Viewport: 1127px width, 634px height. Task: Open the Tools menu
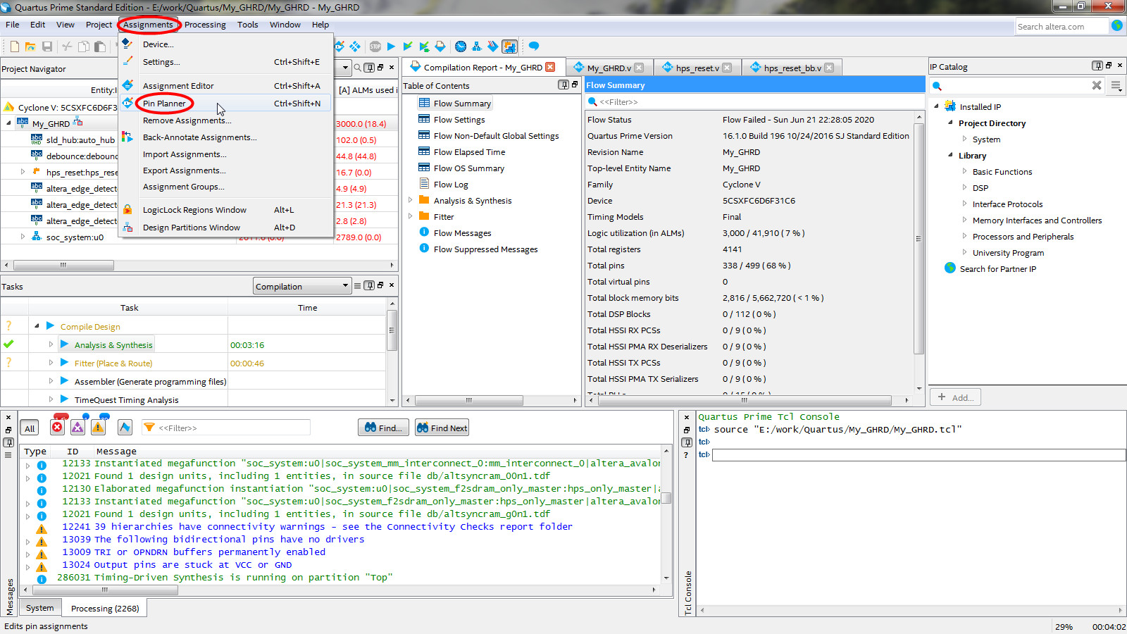tap(247, 25)
